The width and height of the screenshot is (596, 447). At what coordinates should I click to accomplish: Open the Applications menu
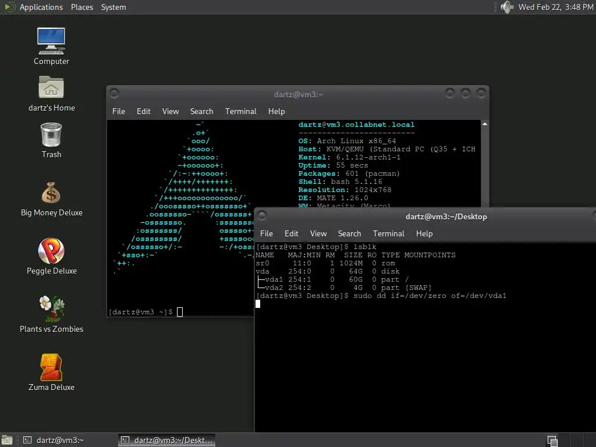point(41,7)
